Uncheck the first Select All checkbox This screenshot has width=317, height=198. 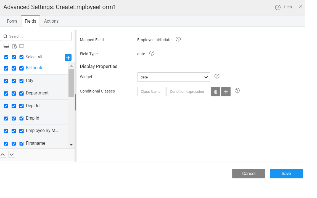pyautogui.click(x=6, y=57)
